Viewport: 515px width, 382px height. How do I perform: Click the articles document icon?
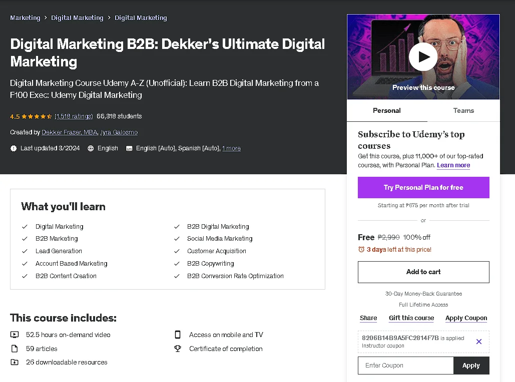click(x=15, y=349)
